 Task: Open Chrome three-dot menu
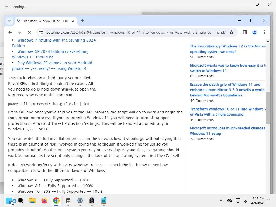tap(264, 32)
